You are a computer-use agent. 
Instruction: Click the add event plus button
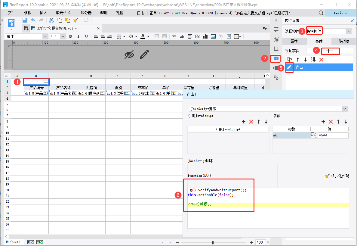click(x=329, y=51)
